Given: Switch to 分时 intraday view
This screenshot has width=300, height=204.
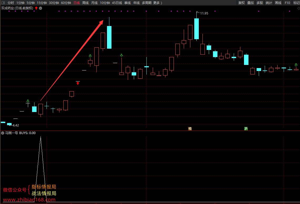Looking at the screenshot, I should pyautogui.click(x=11, y=3).
